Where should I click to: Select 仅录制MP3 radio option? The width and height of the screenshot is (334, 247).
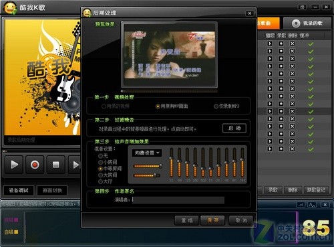(226, 106)
